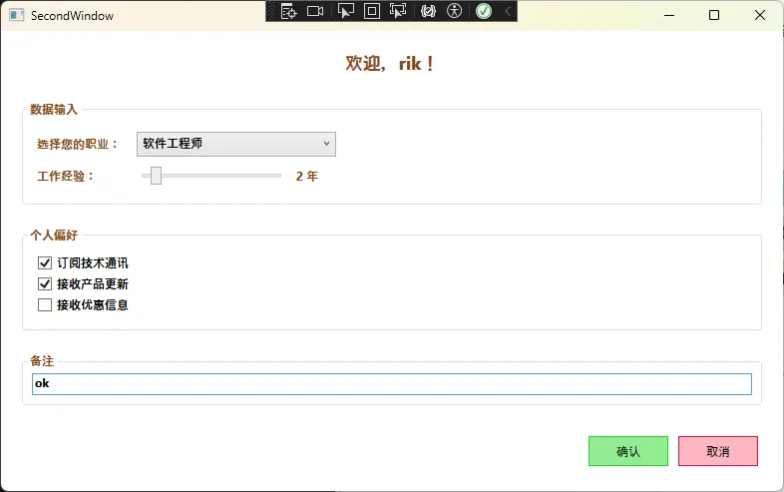Click the curly braces Hot Reload icon
This screenshot has width=784, height=492.
pyautogui.click(x=428, y=11)
